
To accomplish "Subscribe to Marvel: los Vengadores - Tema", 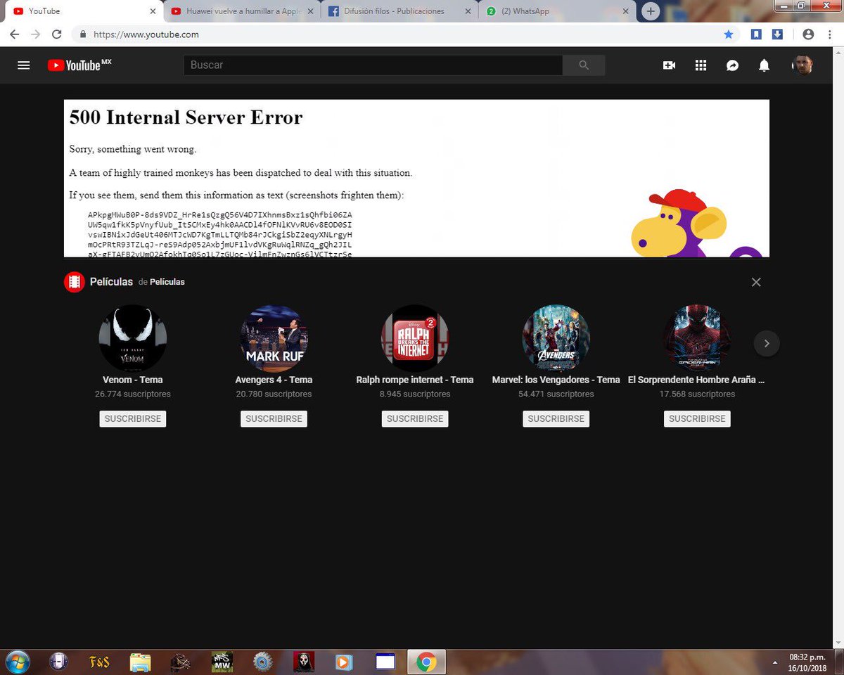I will point(556,418).
